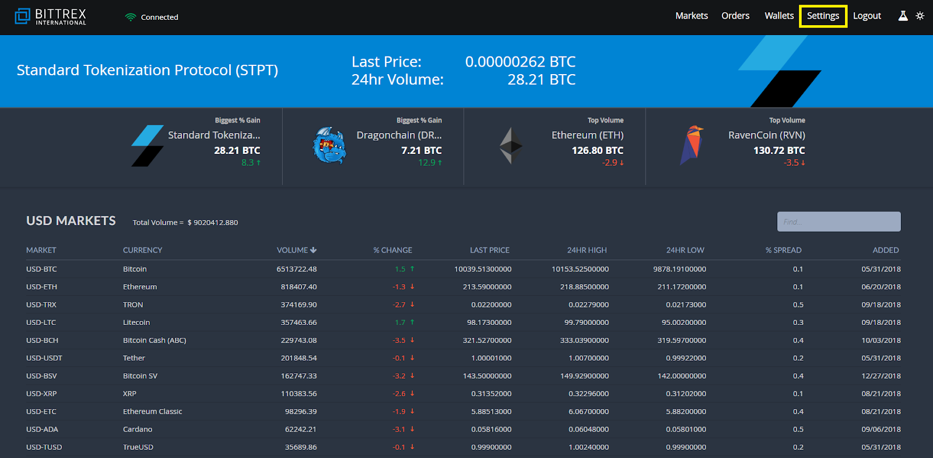Click the 0.00000262 BTC last price
Viewport: 933px width, 458px height.
coord(520,62)
